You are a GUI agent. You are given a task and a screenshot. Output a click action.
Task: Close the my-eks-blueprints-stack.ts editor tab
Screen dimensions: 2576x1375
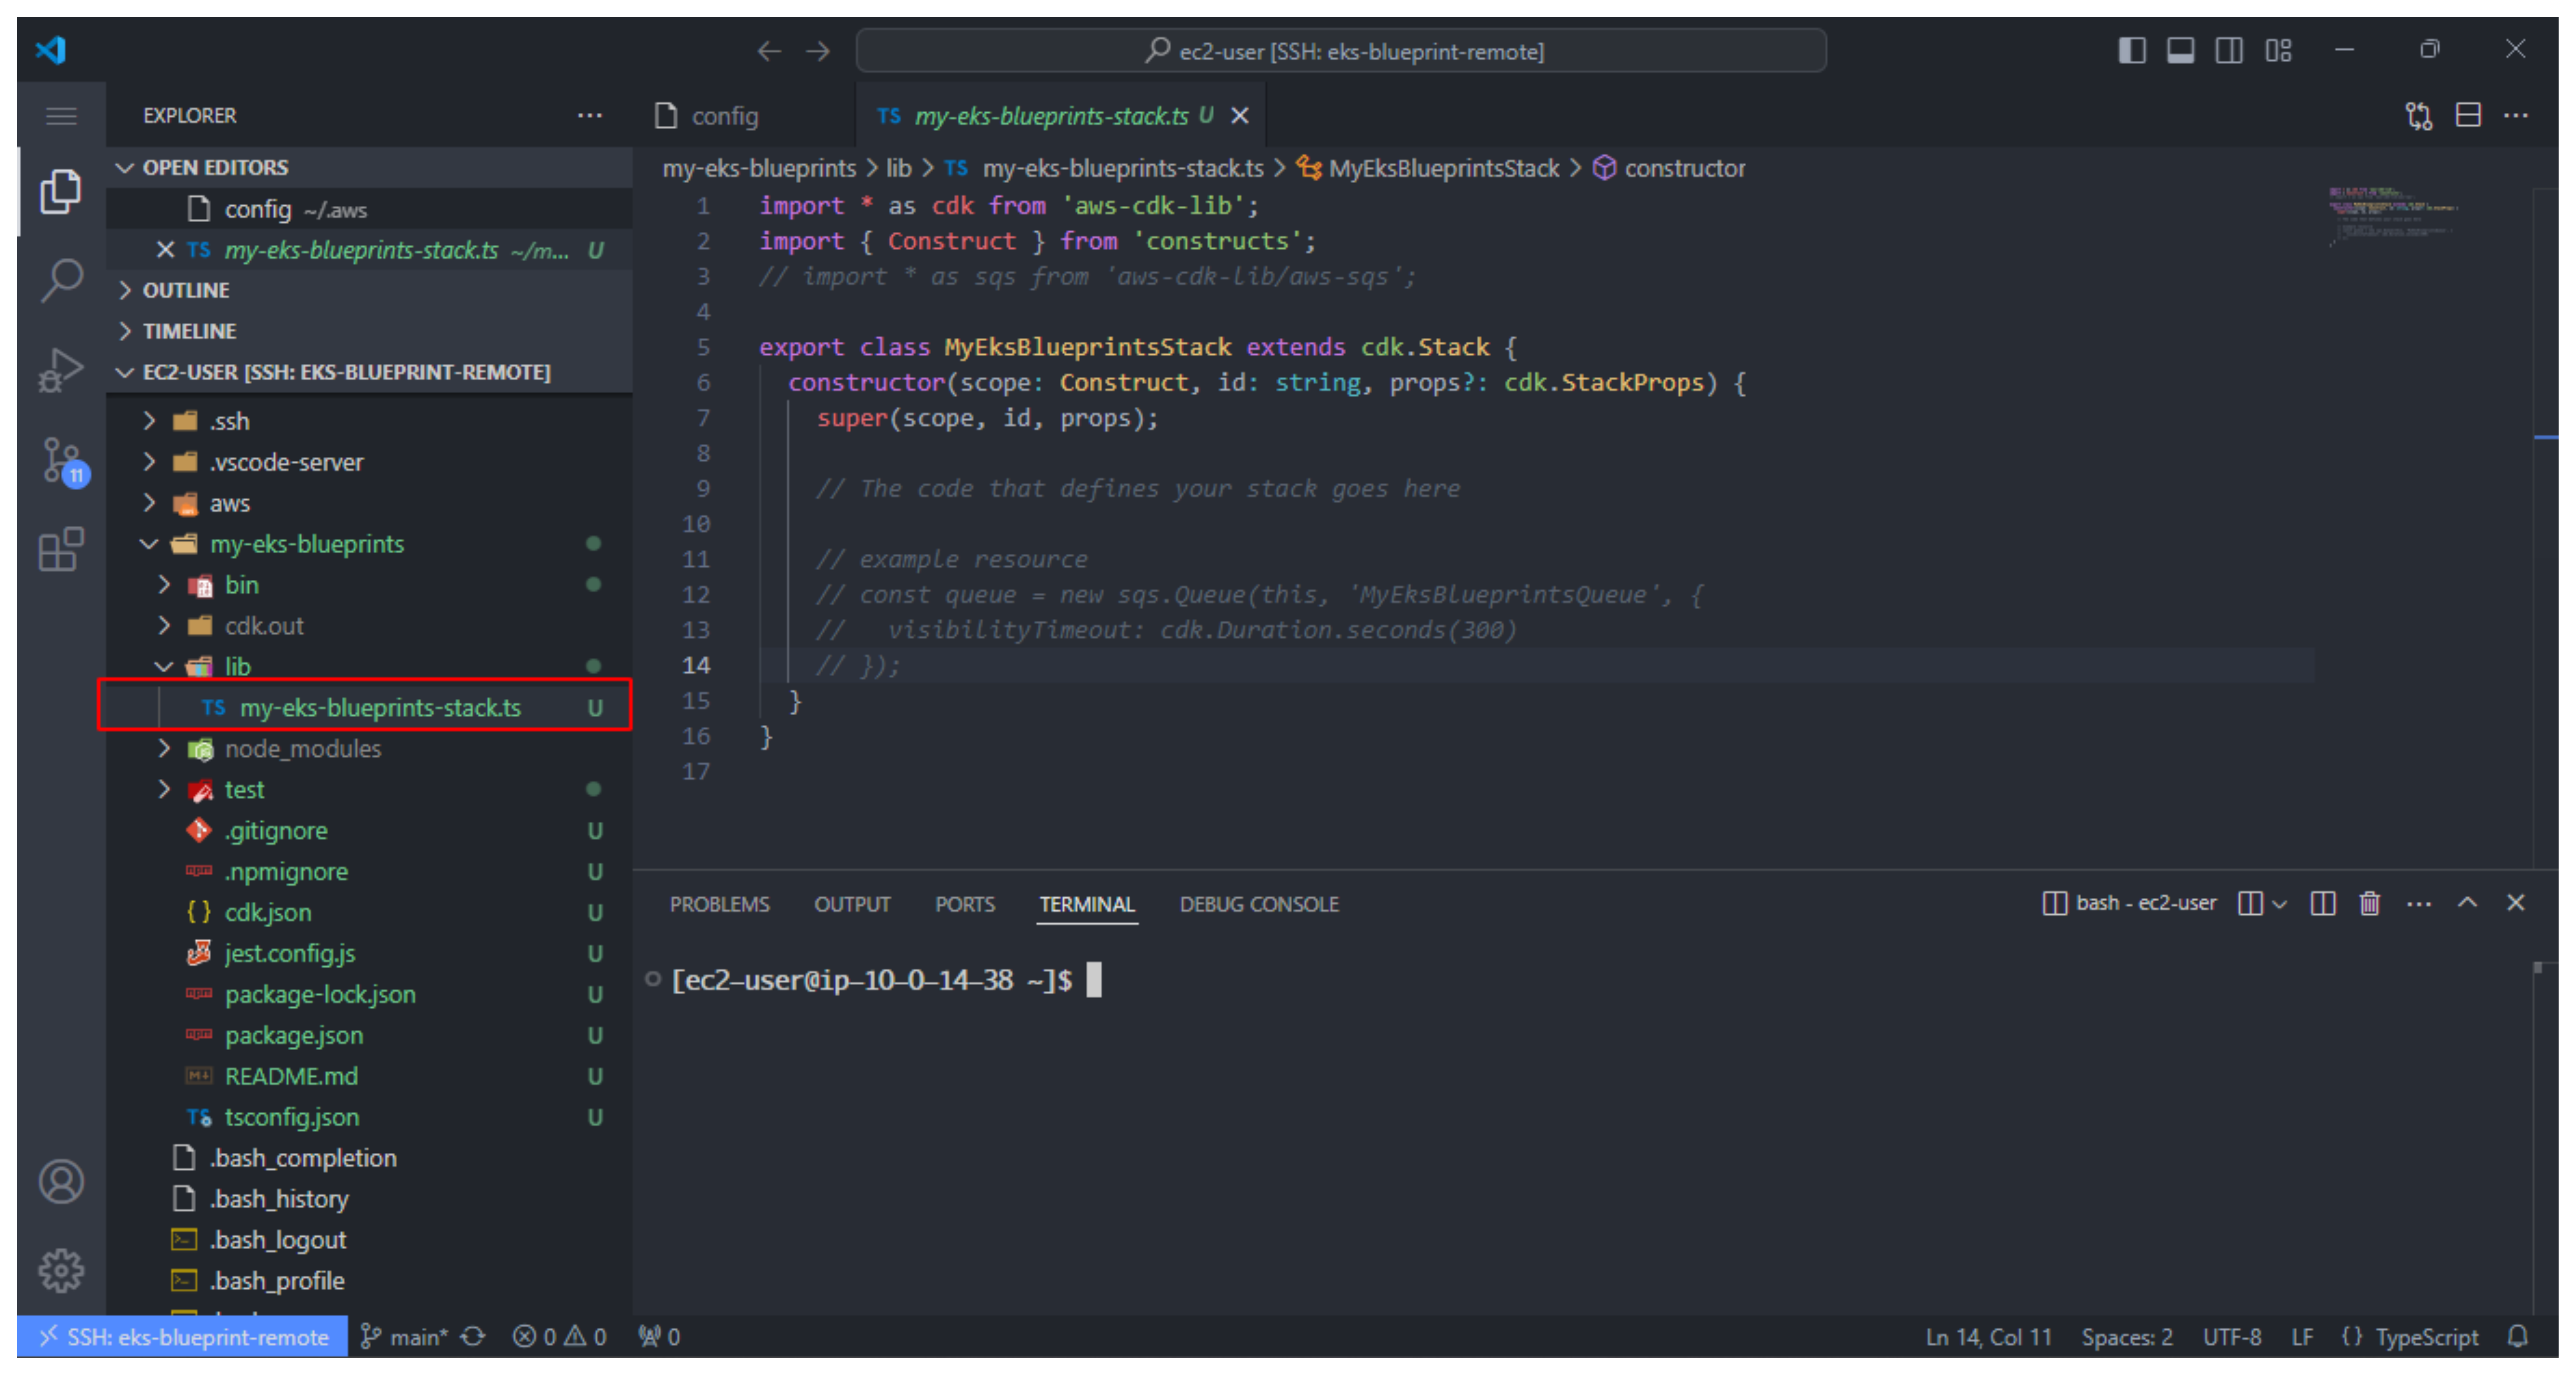pos(1240,116)
